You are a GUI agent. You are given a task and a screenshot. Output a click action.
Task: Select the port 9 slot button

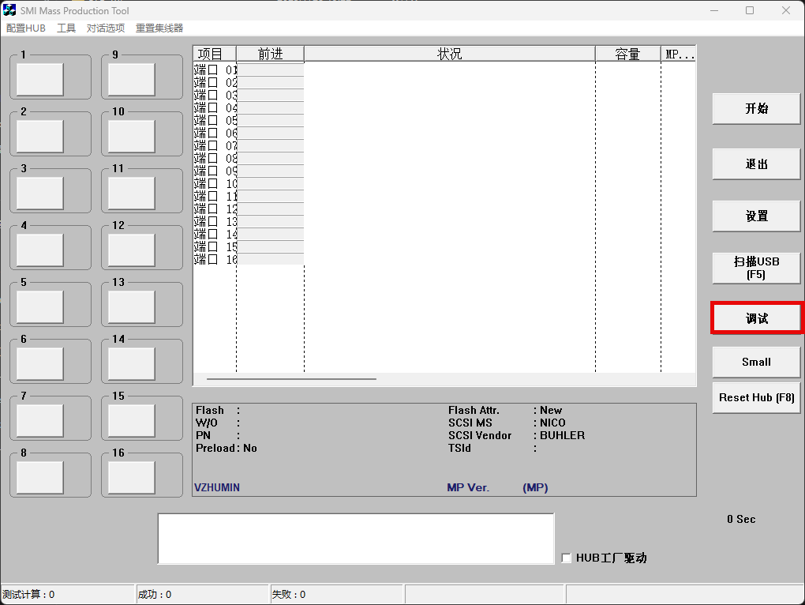[131, 80]
